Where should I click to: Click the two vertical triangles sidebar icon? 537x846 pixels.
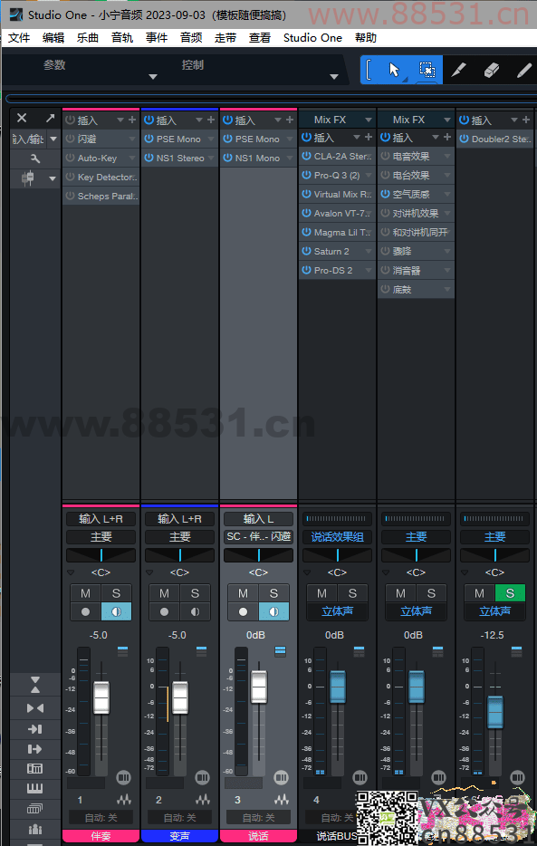point(35,684)
